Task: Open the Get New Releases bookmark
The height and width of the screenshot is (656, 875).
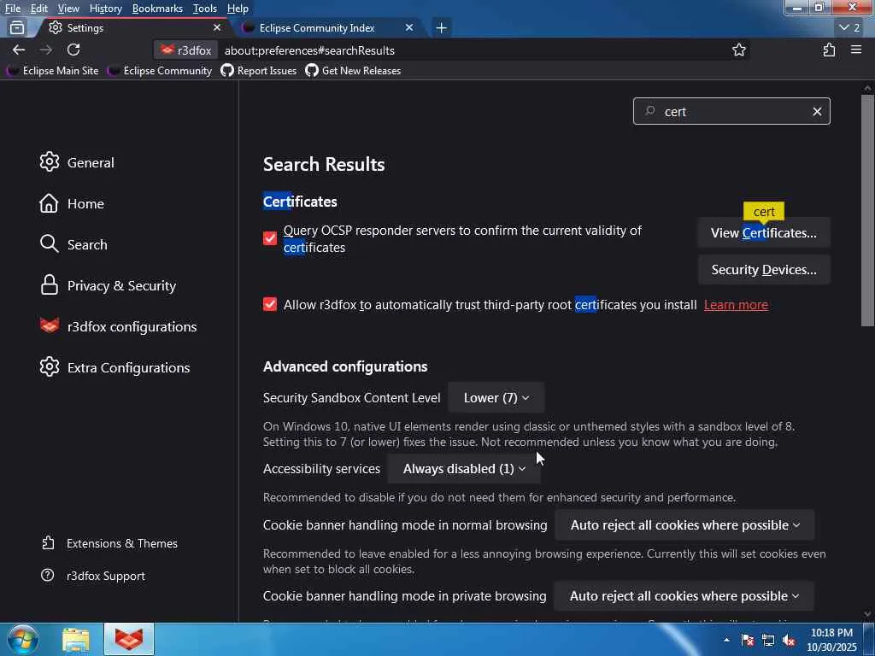Action: coord(353,71)
